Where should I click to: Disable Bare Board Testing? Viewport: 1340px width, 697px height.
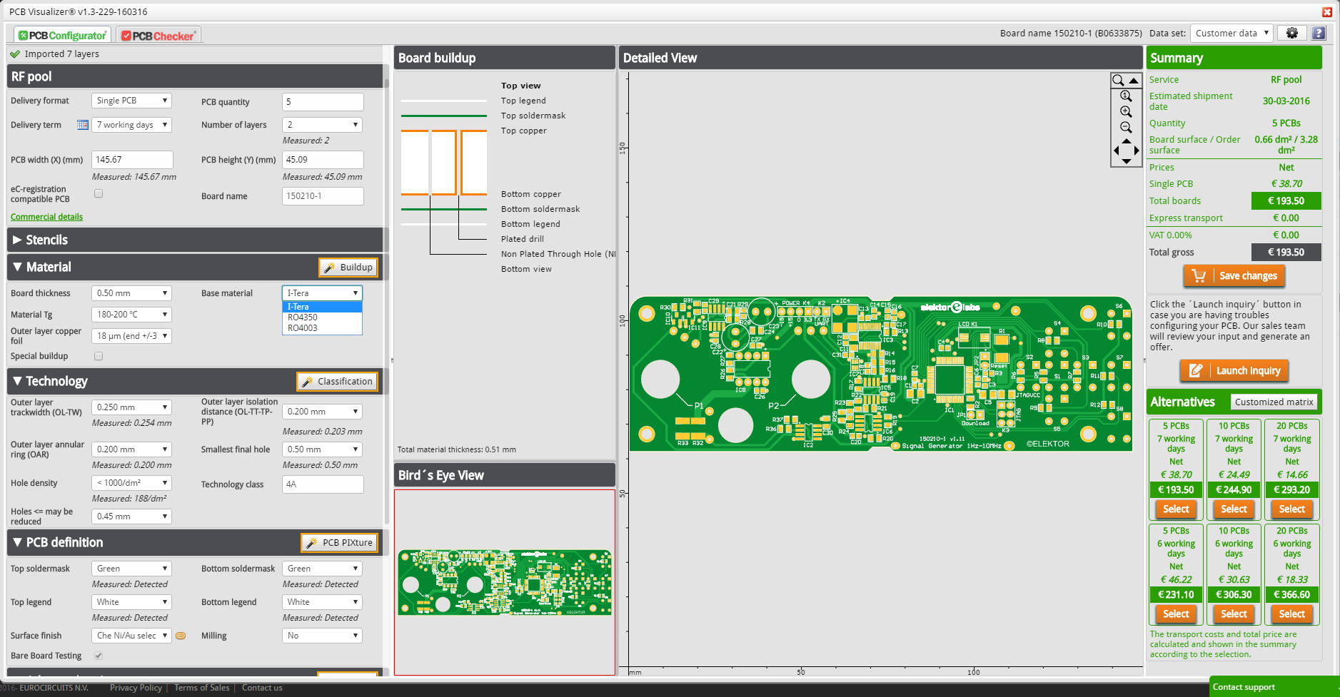(98, 656)
